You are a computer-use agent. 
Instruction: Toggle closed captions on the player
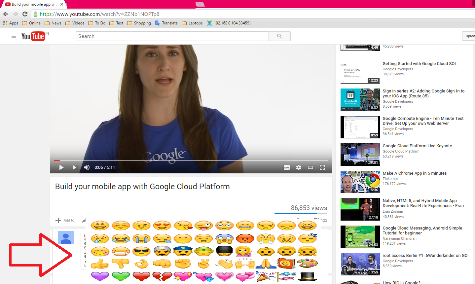(286, 167)
